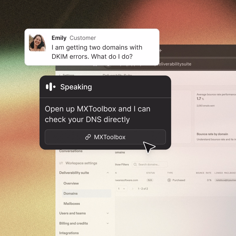Click the link chain icon beside MXToolbox
This screenshot has width=236, height=236.
pos(88,137)
